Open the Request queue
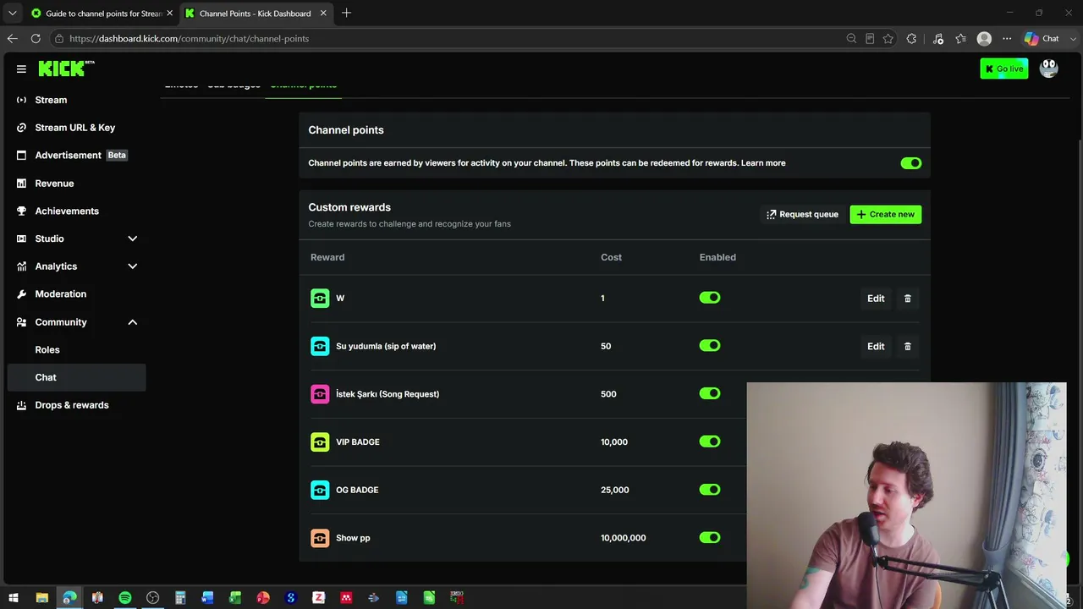This screenshot has width=1083, height=609. (802, 214)
